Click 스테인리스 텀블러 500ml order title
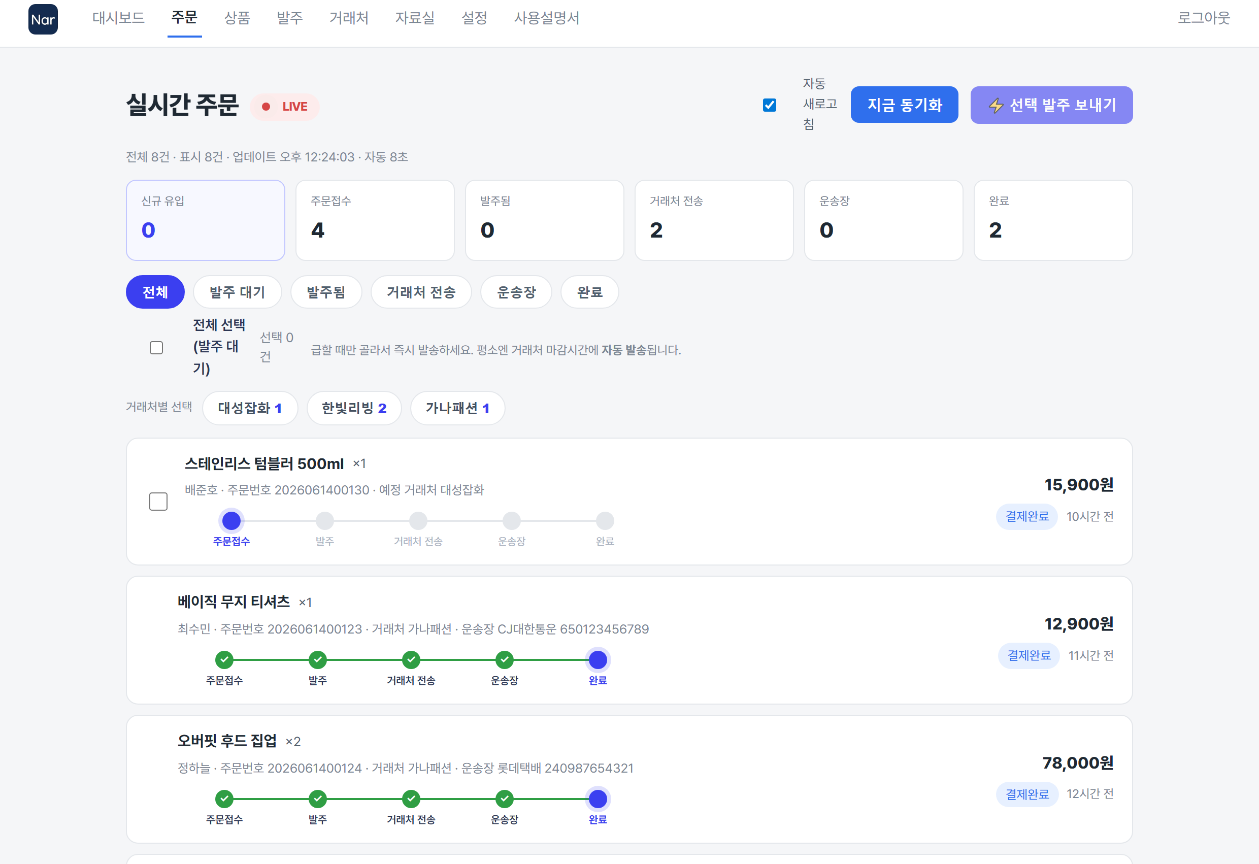1259x864 pixels. pos(264,463)
